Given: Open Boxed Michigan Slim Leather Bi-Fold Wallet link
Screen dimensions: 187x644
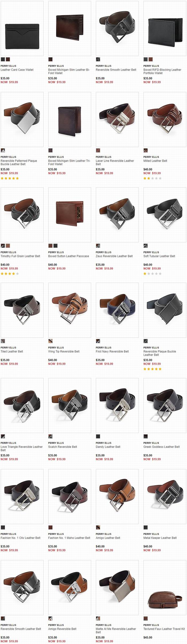Looking at the screenshot, I should [x=69, y=71].
